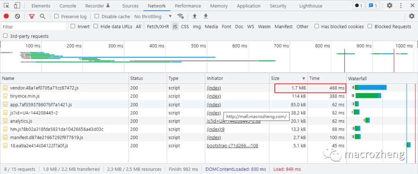Open the DevTools three-dot menu
The height and width of the screenshot is (174, 418).
coord(402,6)
